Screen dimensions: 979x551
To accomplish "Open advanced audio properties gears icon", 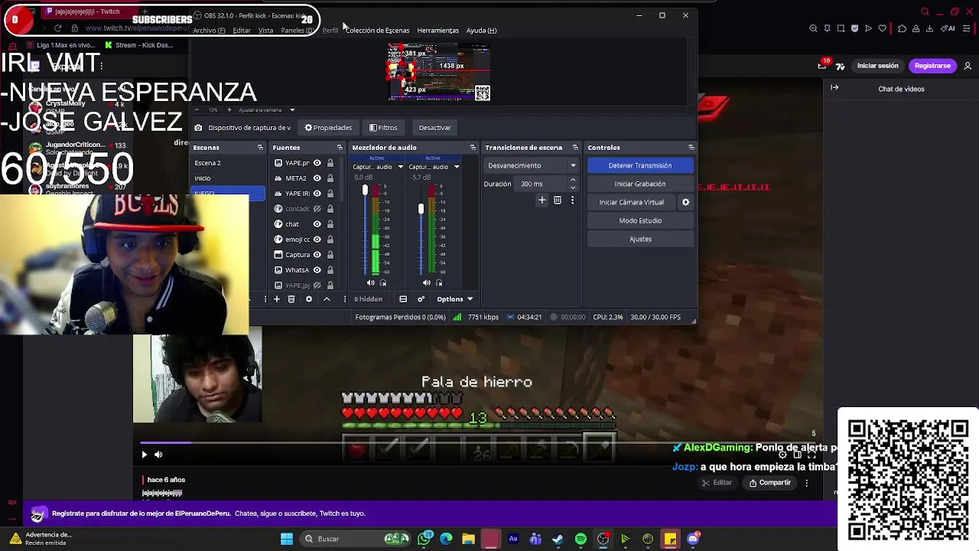I will point(421,299).
